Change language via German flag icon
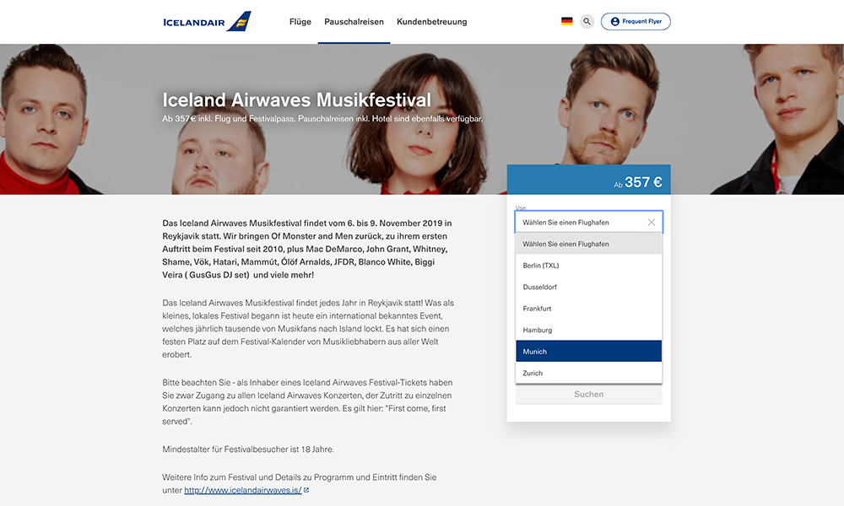 click(567, 22)
